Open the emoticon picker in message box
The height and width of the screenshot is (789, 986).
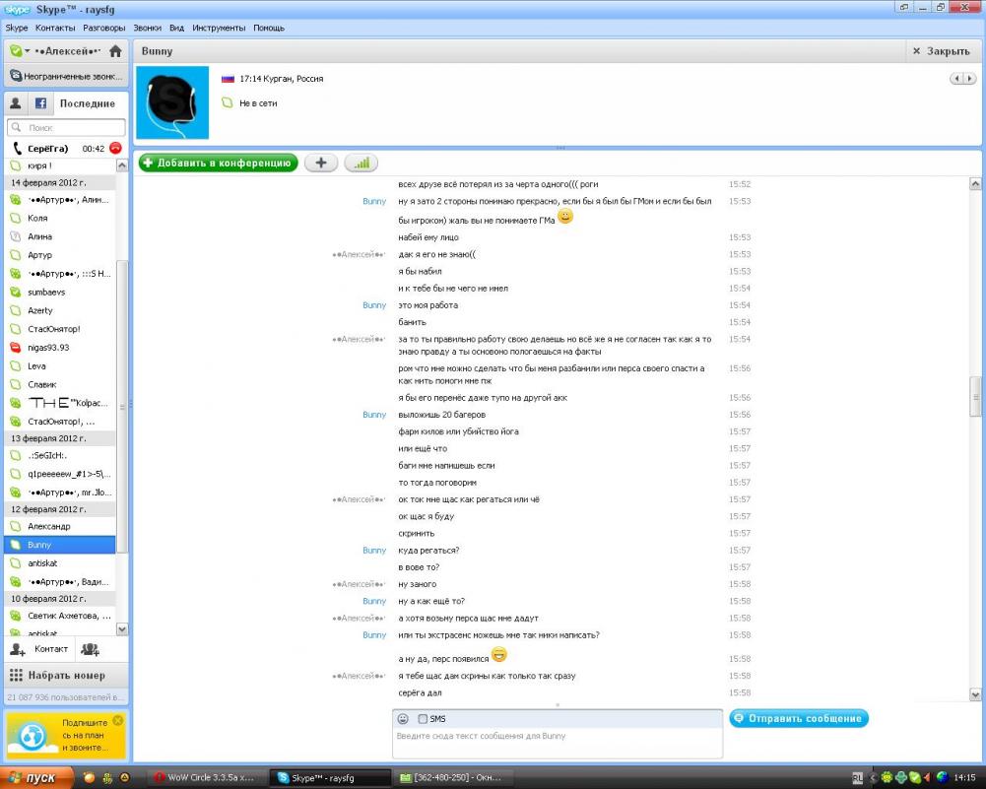tap(403, 719)
